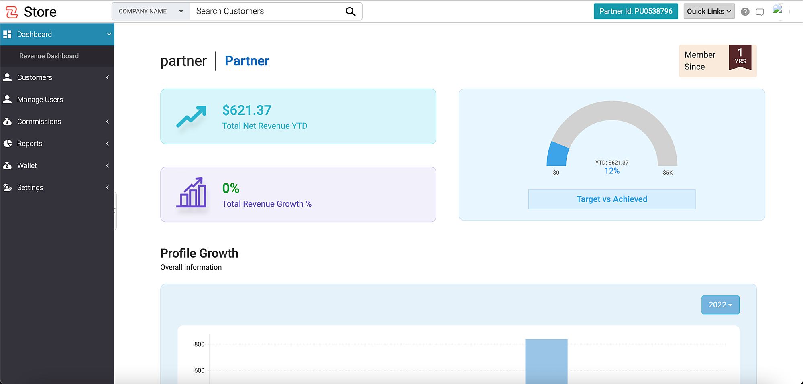Select Dashboard in the sidebar
This screenshot has width=803, height=384.
pyautogui.click(x=57, y=35)
